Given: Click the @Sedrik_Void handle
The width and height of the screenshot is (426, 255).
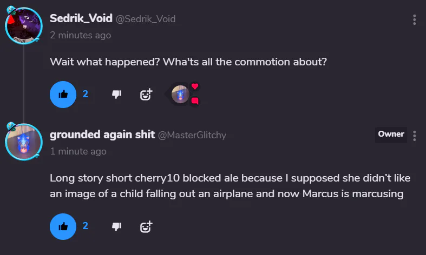Looking at the screenshot, I should [x=145, y=19].
